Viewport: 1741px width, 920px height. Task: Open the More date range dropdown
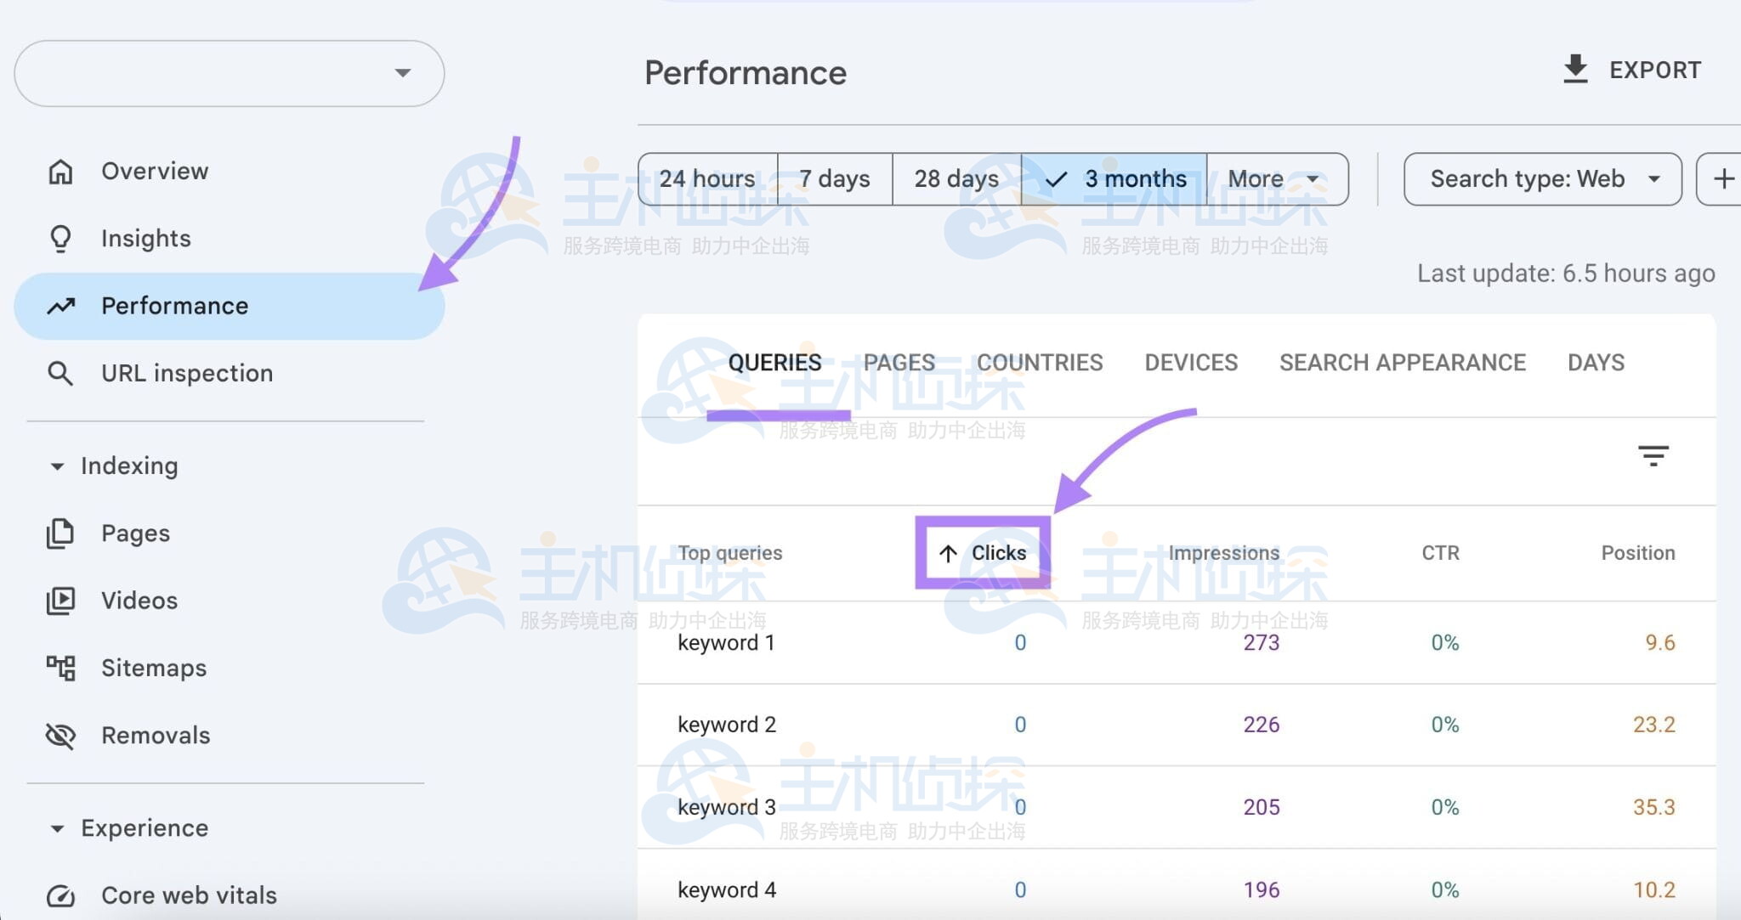pos(1277,179)
